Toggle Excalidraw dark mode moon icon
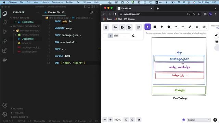The height and width of the screenshot is (123, 219). [133, 36]
